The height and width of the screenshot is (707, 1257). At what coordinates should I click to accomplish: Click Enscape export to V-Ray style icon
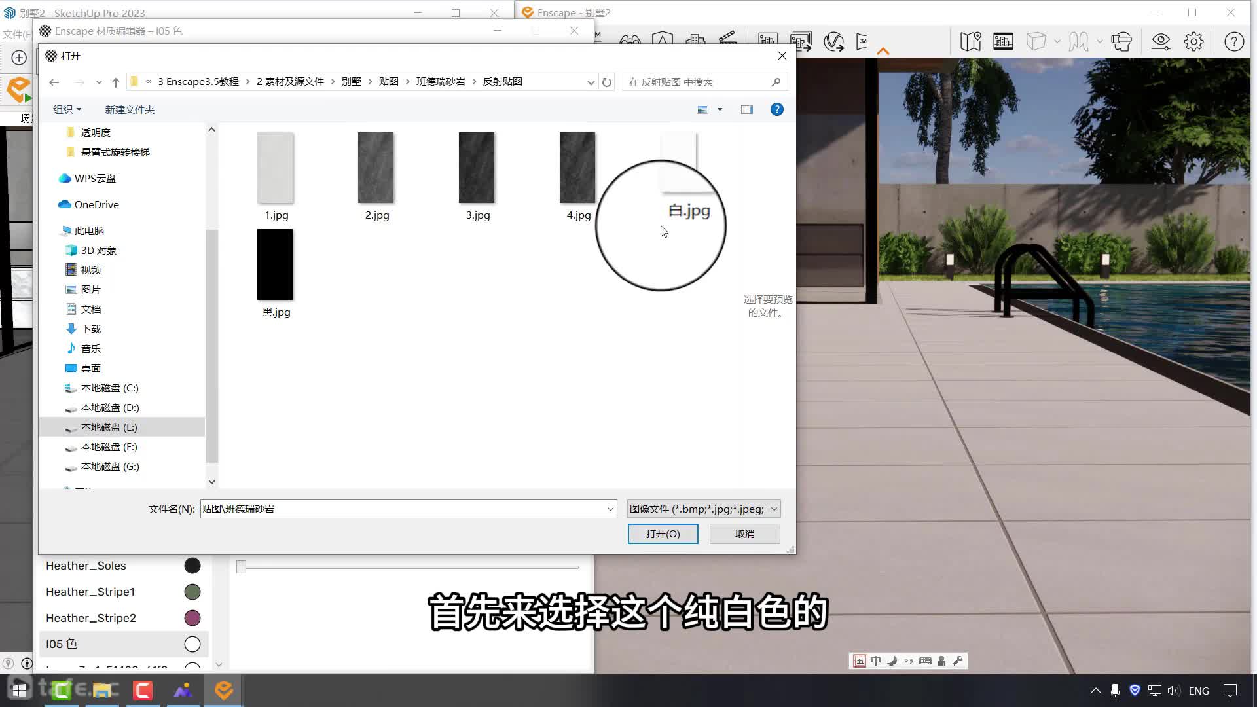point(833,41)
